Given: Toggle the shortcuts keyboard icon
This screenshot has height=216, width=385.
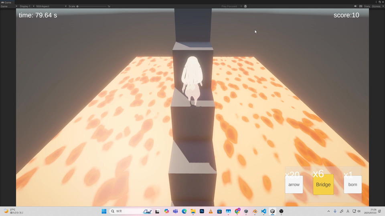Looking at the screenshot, I should (x=361, y=6).
